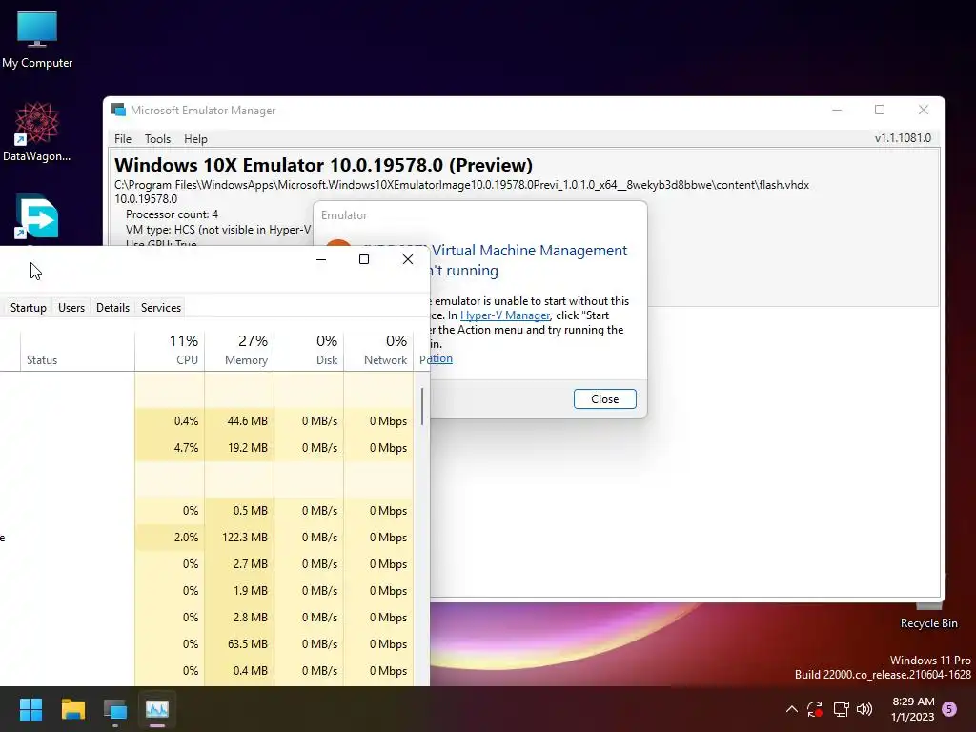Screen dimensions: 976x732
Task: Select the Windows 10X Emulator heading entry
Action: tap(324, 166)
